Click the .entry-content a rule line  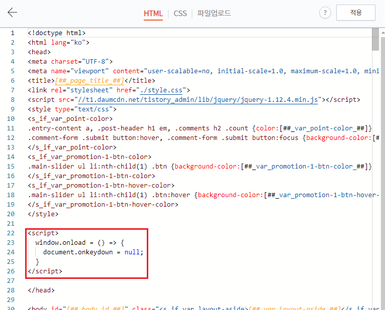[200, 128]
